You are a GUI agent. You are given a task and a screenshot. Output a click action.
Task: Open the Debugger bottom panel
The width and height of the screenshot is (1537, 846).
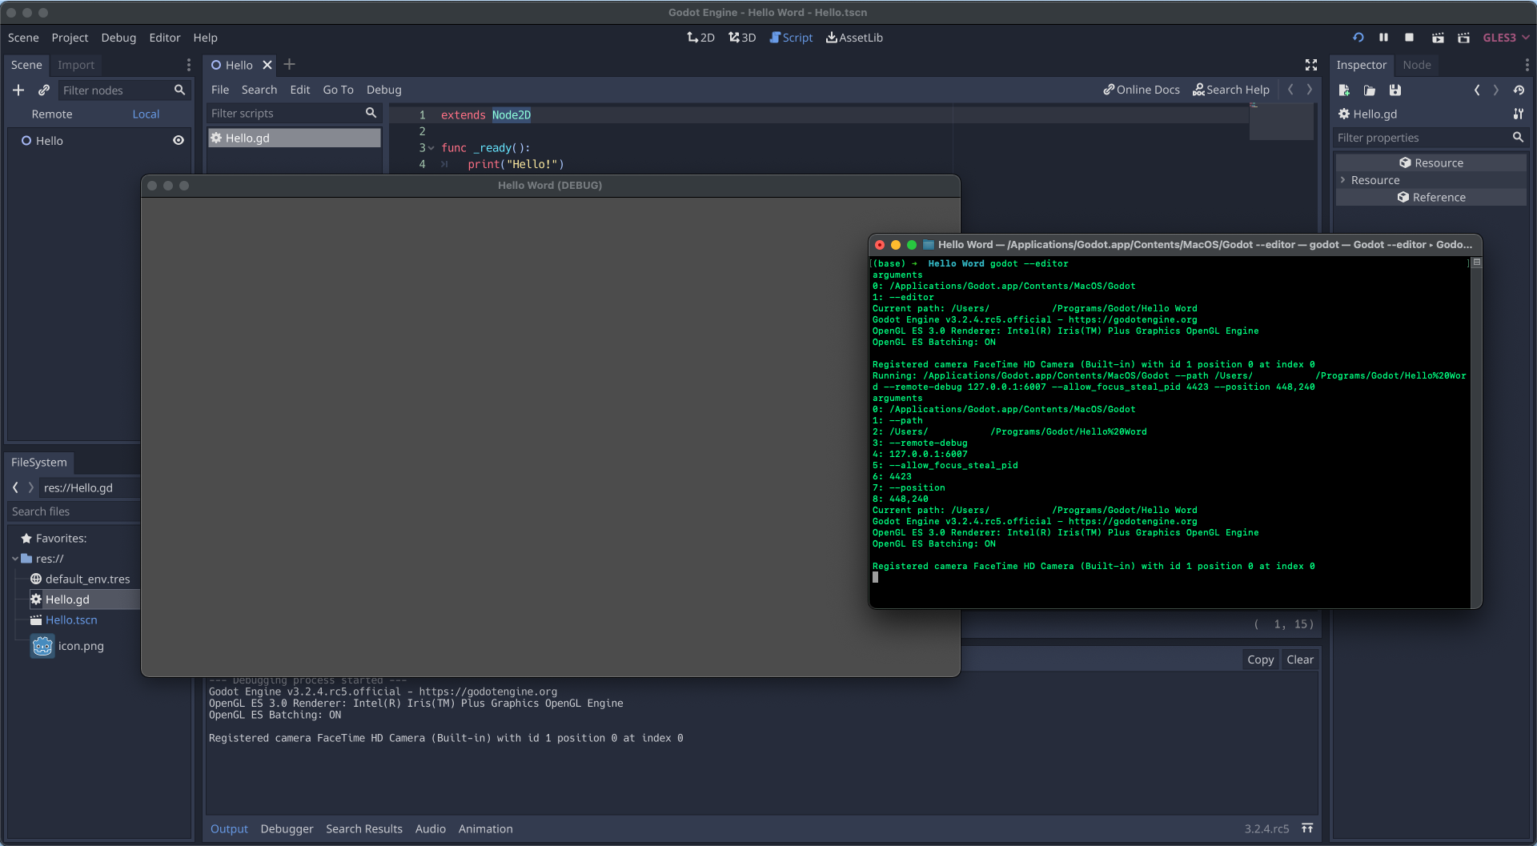coord(287,829)
